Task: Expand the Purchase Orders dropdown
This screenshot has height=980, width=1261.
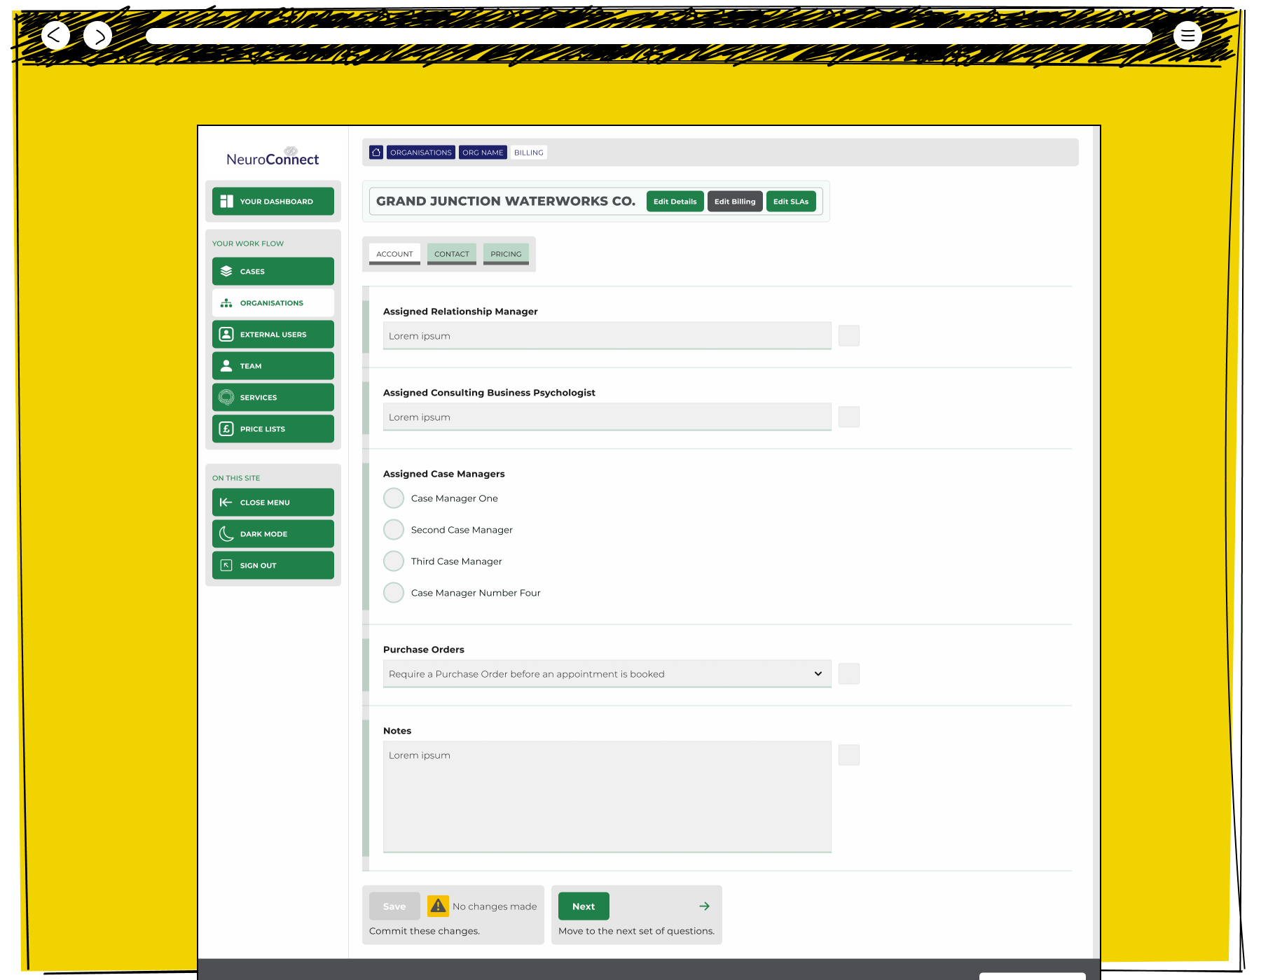Action: [x=607, y=674]
